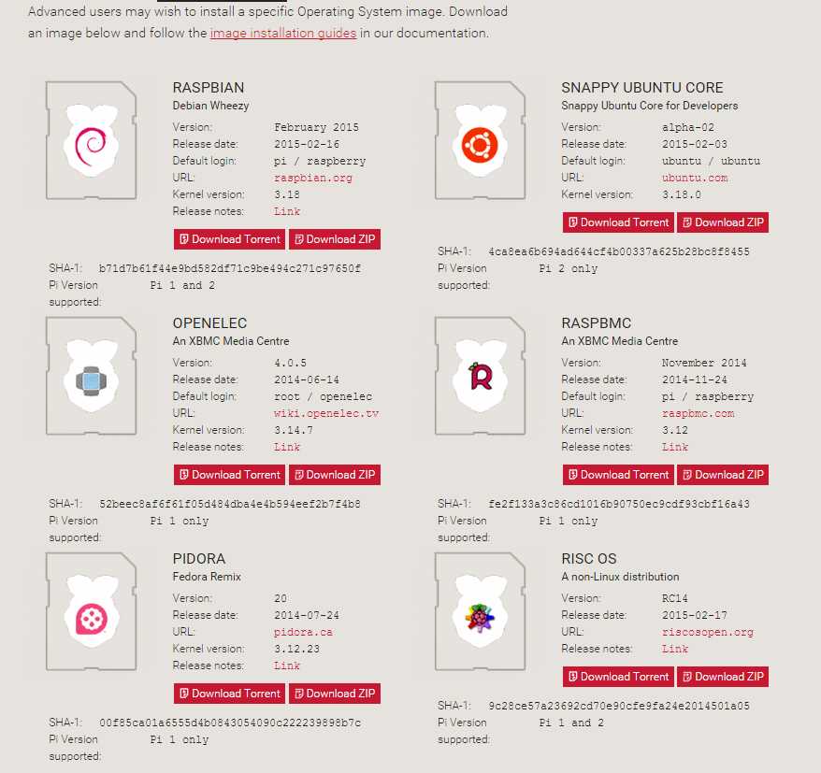
Task: Visit the pidora.ca website link
Action: [x=303, y=632]
